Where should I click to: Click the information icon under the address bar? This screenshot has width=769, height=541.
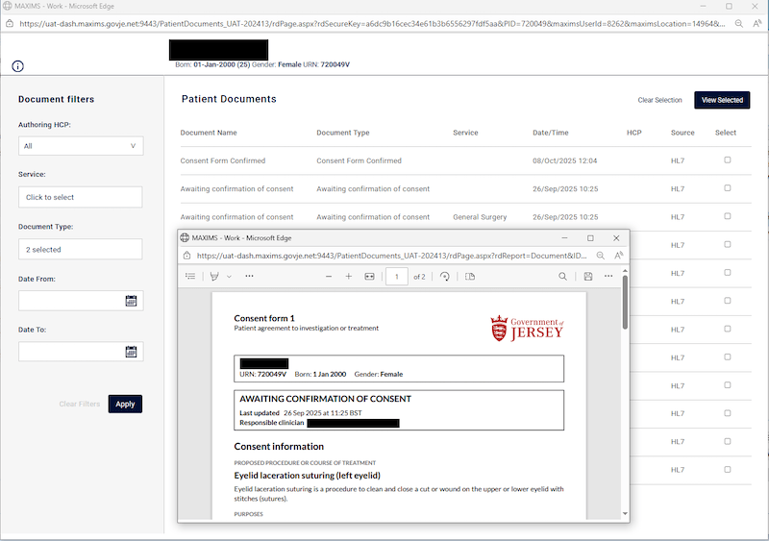click(x=17, y=66)
